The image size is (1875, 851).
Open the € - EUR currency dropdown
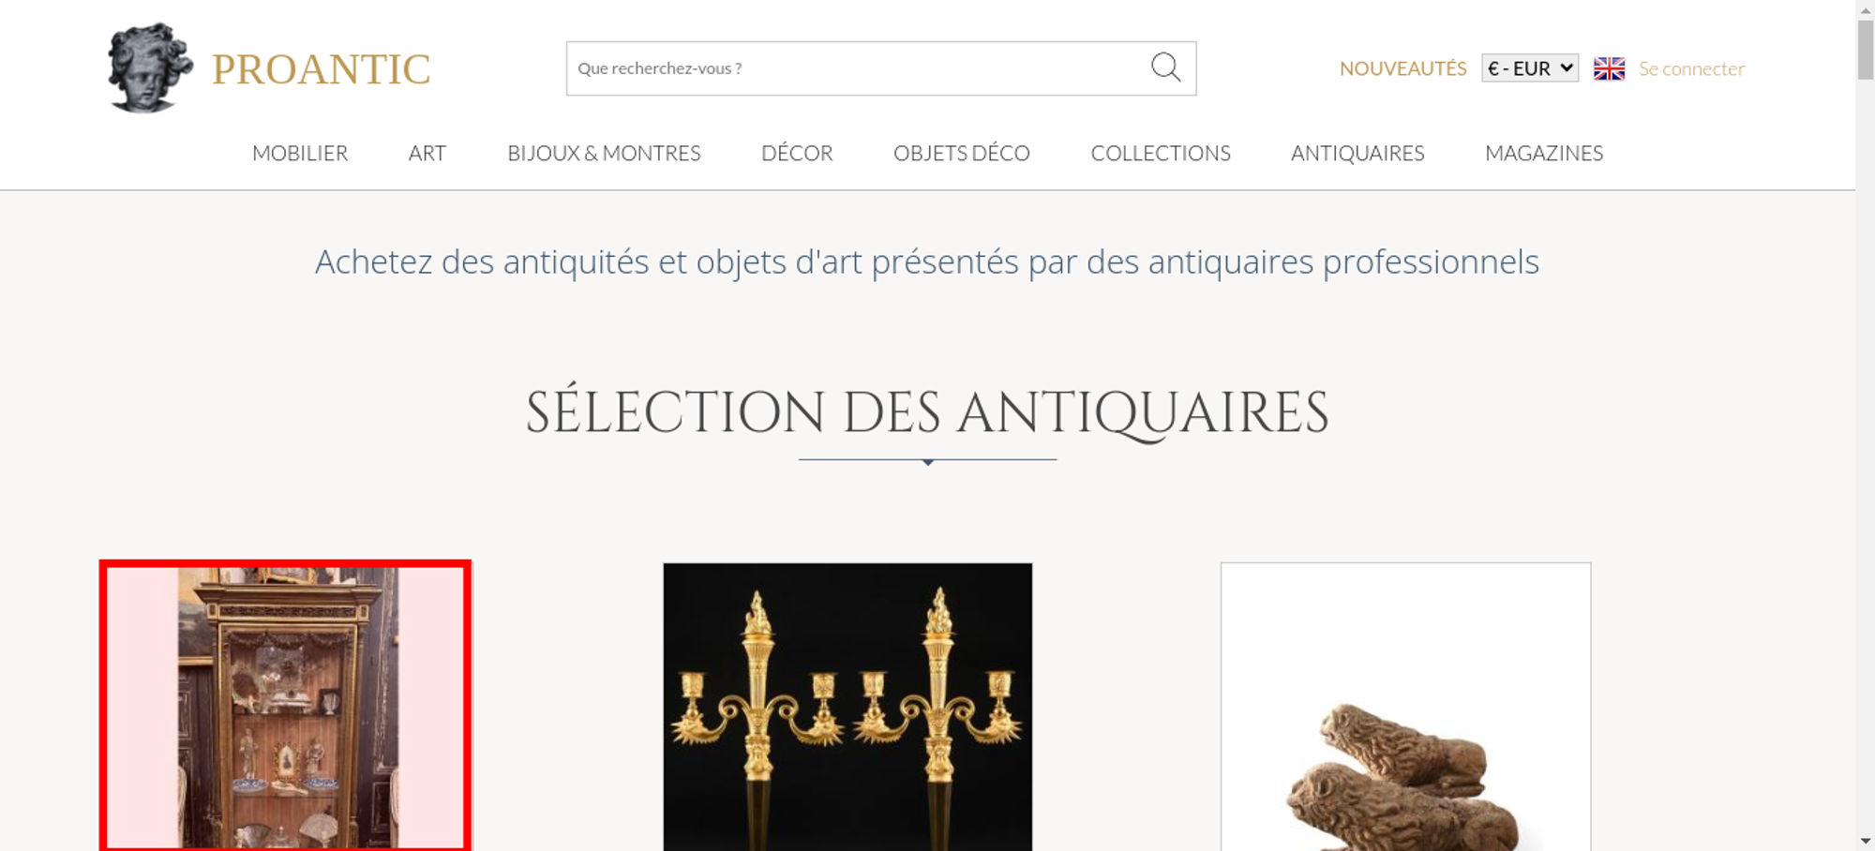coord(1530,68)
